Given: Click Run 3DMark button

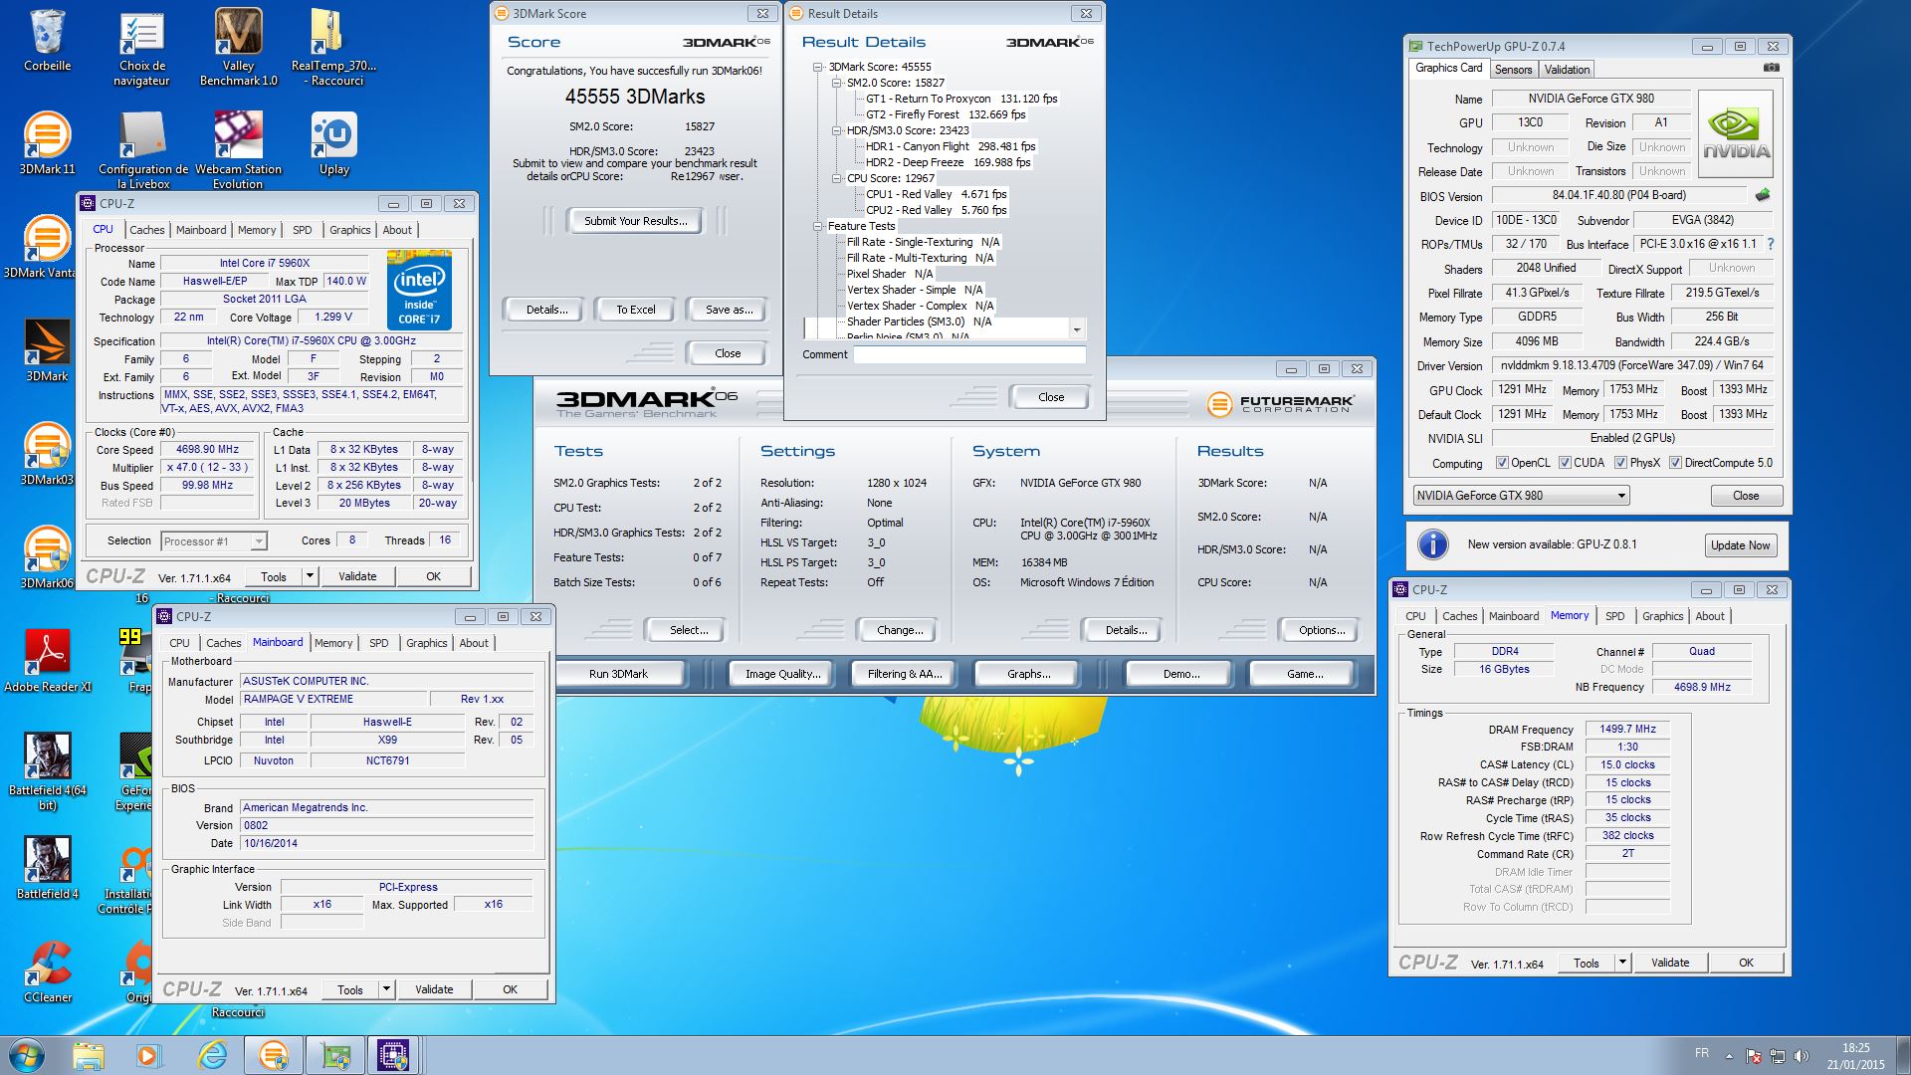Looking at the screenshot, I should (618, 674).
